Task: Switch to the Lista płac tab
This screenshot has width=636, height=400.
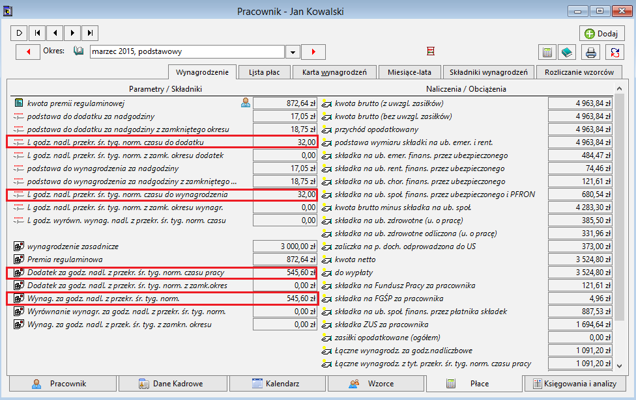Action: tap(265, 72)
